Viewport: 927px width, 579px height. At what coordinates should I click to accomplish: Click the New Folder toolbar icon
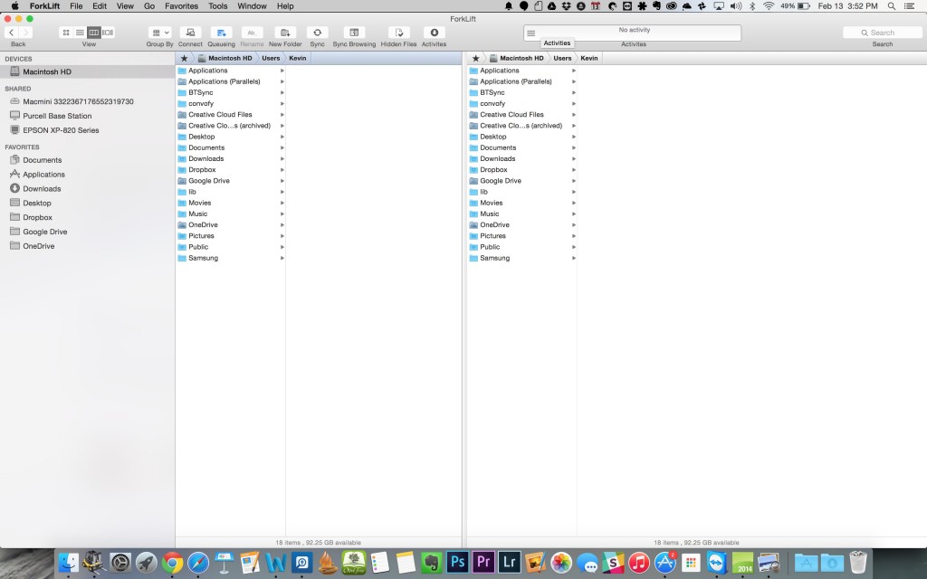point(285,33)
